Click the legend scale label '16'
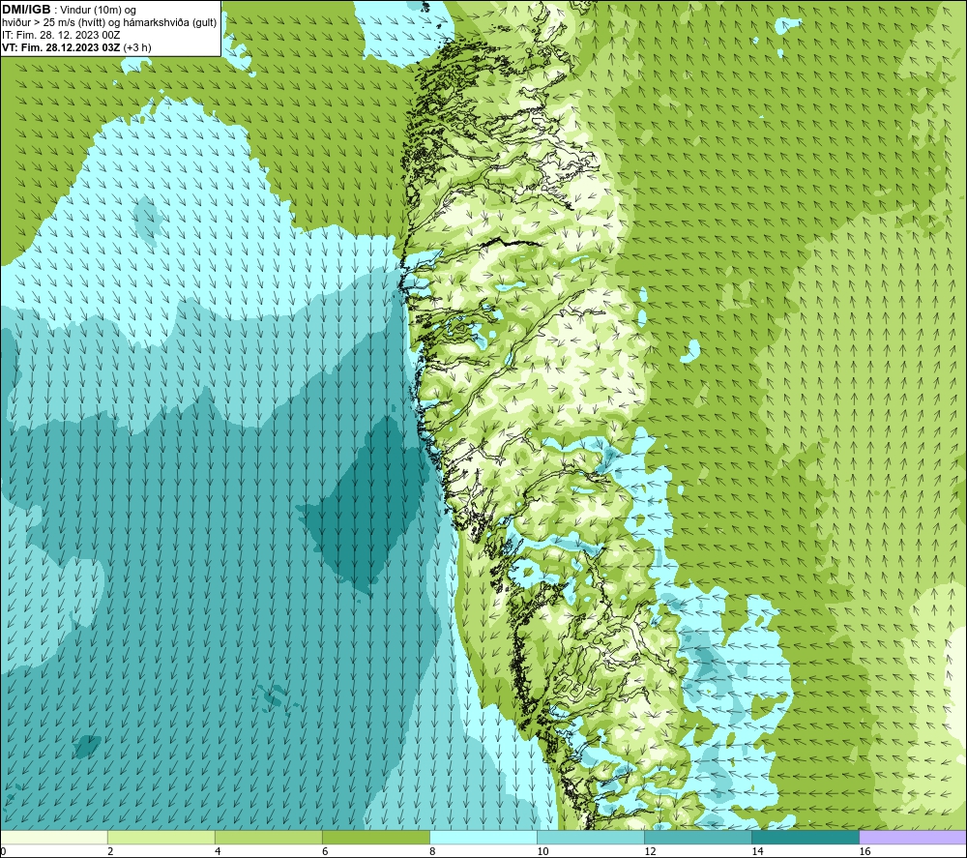Screen dimensions: 967x858 (x=864, y=851)
